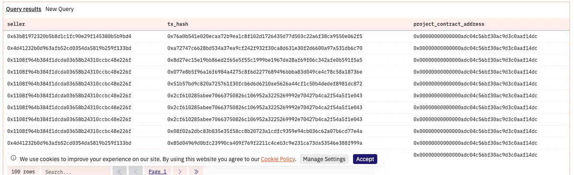This screenshot has height=175, width=574.
Task: Select the tx_hash cell starting 0x76a0b541
Action: coord(265,36)
